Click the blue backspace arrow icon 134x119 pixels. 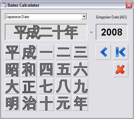coord(103,52)
